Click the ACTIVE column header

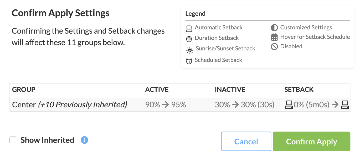pos(157,90)
